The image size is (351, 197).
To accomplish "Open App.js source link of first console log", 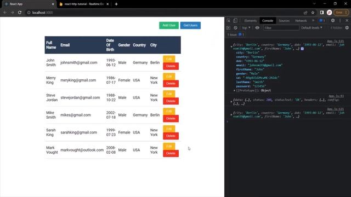I will click(335, 42).
